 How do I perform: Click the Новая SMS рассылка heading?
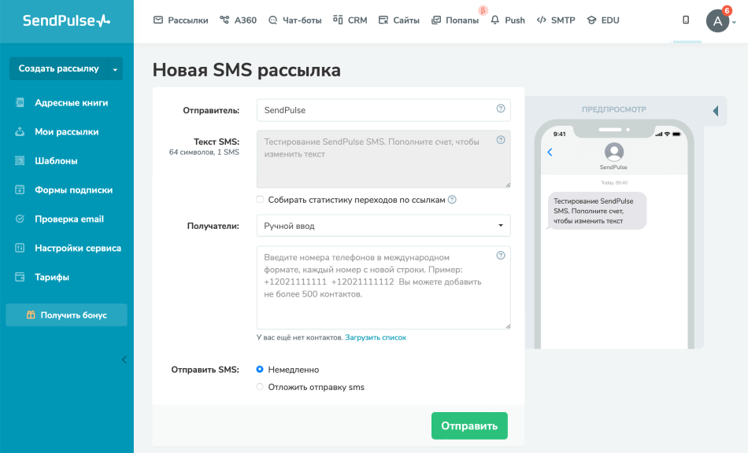(x=246, y=70)
